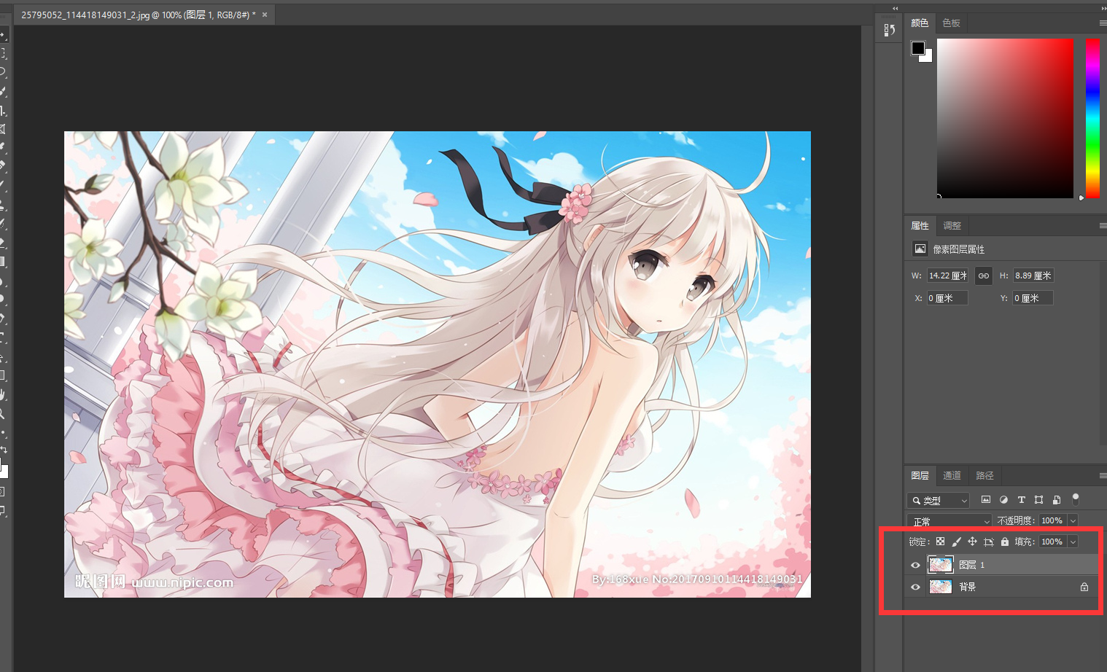This screenshot has width=1107, height=672.
Task: Click the link width and height icon
Action: click(x=984, y=276)
